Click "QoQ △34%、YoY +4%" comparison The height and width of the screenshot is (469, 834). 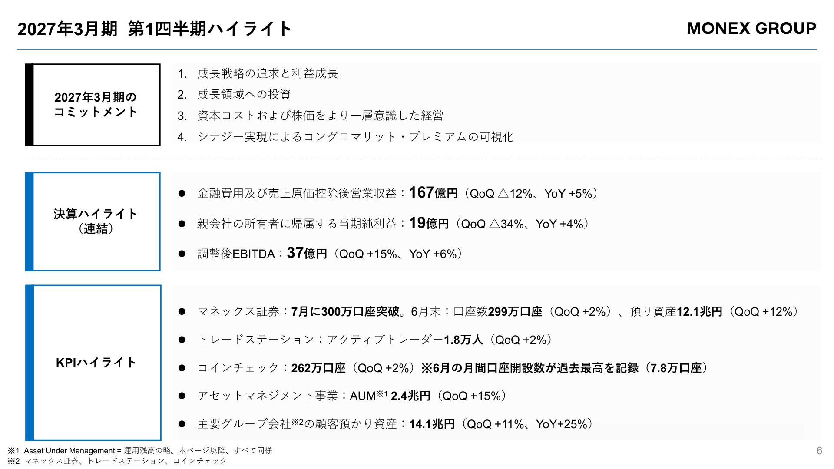522,224
